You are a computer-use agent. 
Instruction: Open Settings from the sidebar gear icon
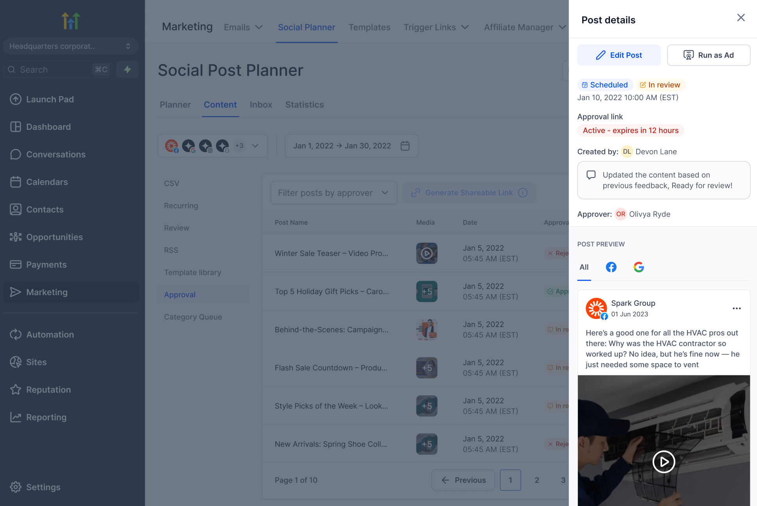(x=16, y=487)
